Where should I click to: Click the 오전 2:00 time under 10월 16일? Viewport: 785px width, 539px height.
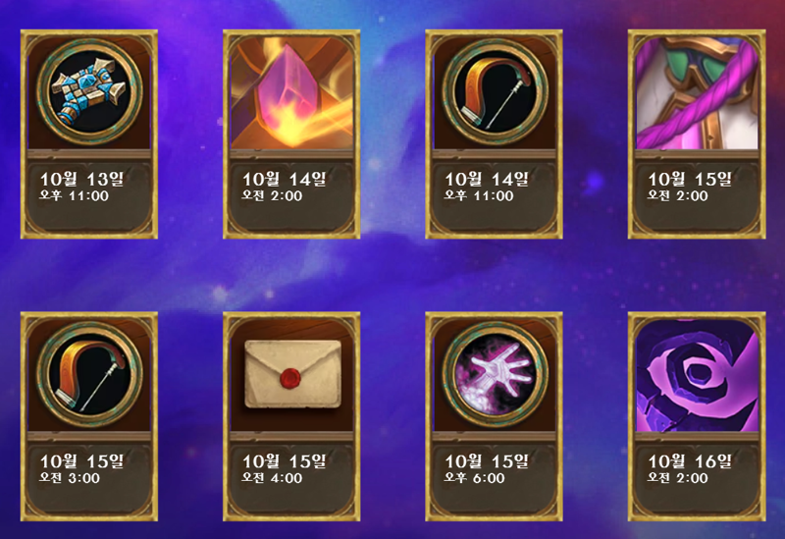tap(678, 478)
